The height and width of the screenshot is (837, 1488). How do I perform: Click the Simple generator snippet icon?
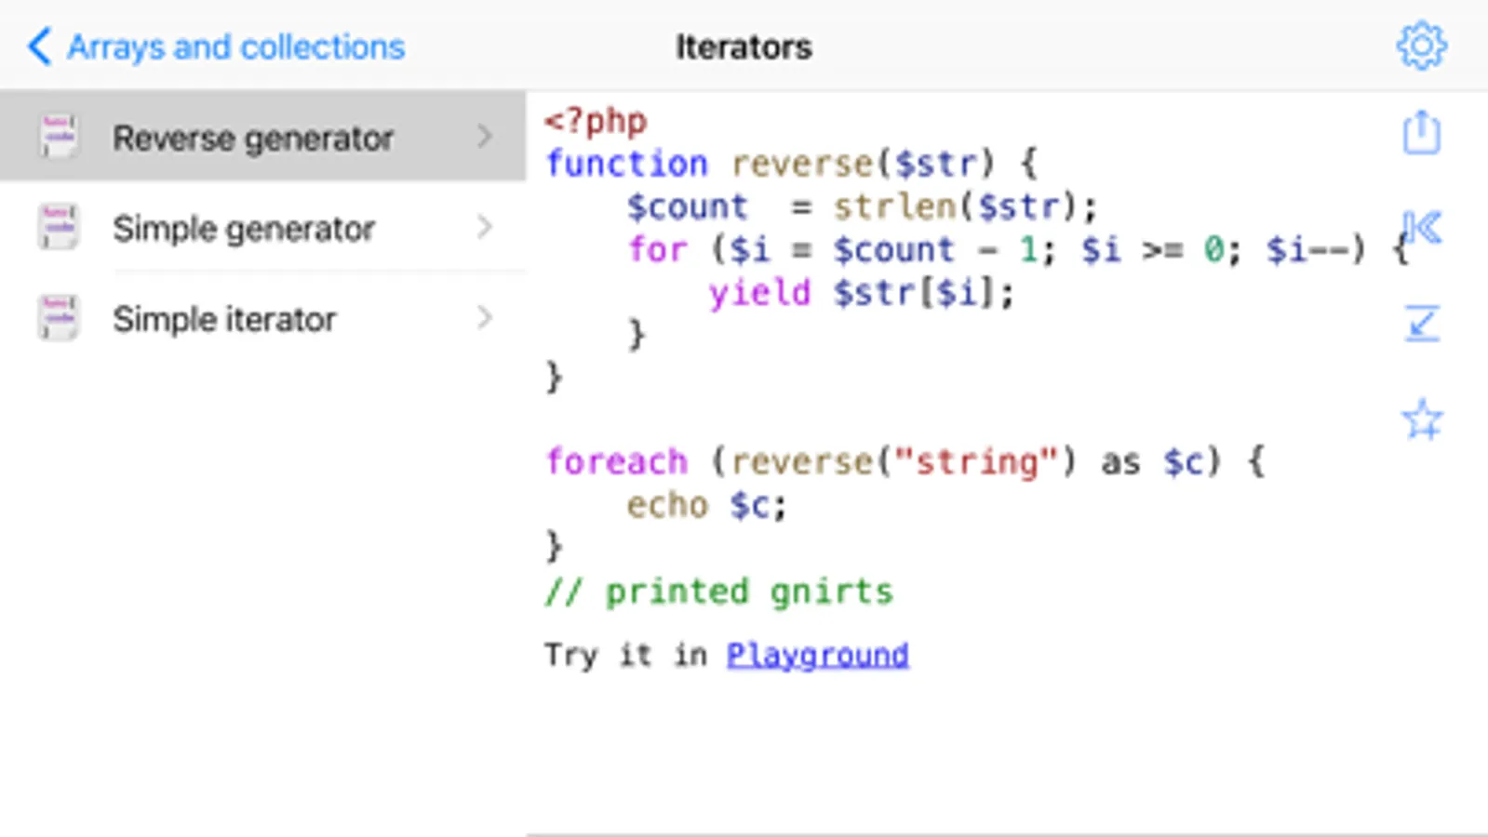[x=59, y=228]
